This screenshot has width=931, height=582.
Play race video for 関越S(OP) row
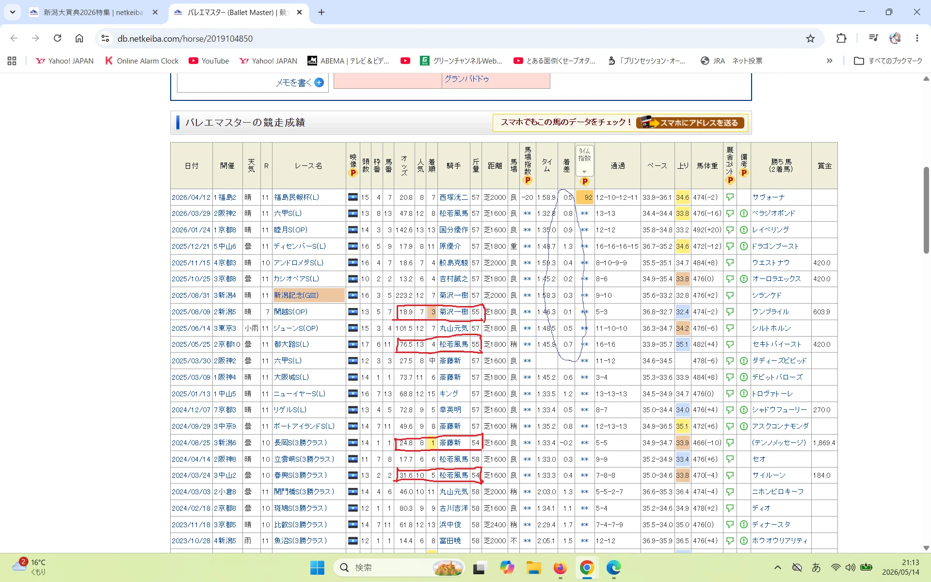(353, 311)
